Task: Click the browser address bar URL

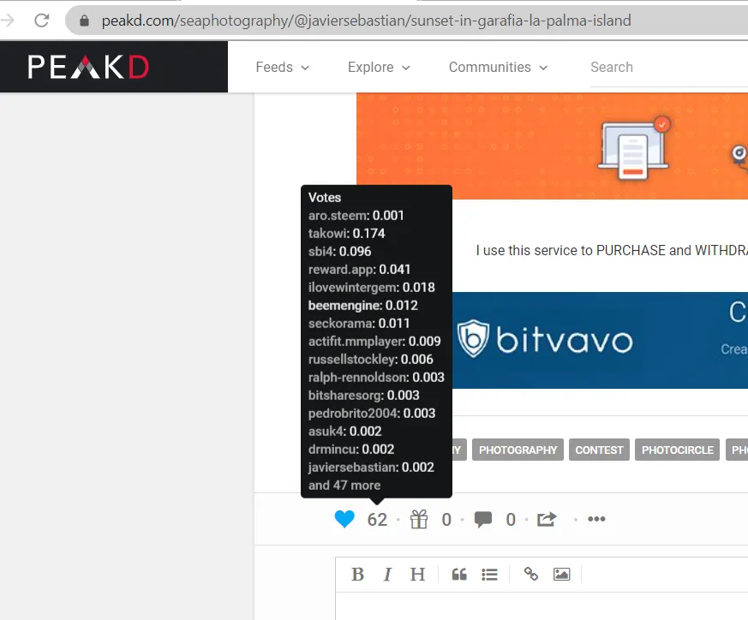Action: tap(366, 21)
